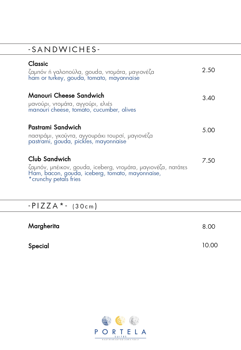Click the PORTELA brand name text
This screenshot has height=350, width=241.
[120, 332]
